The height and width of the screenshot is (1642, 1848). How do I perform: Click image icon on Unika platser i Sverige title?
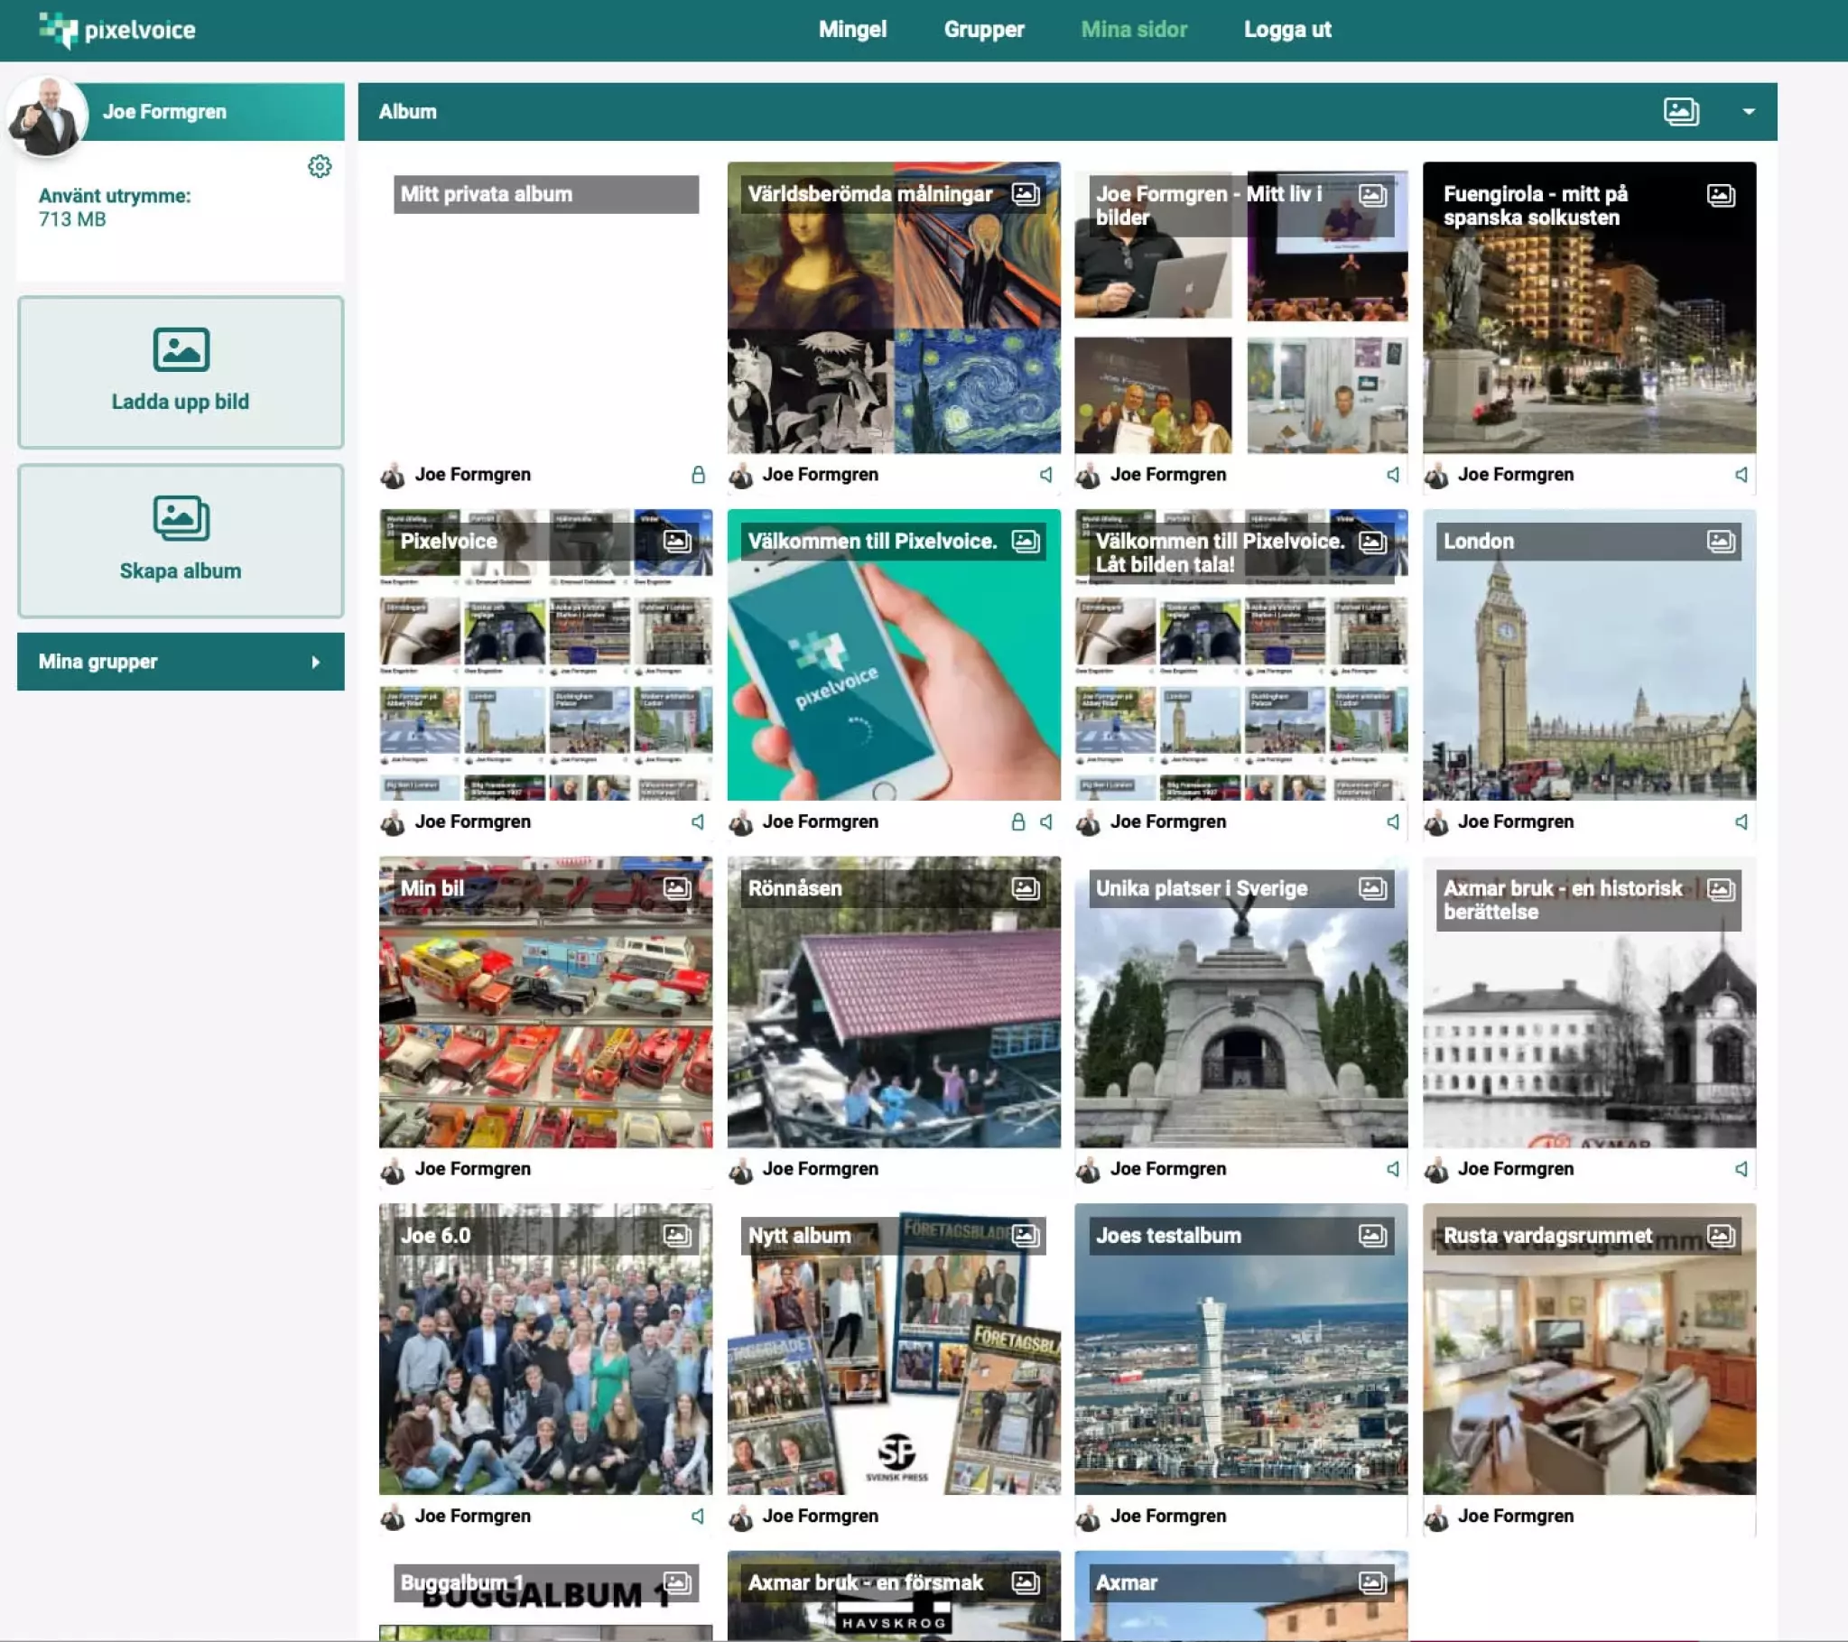pyautogui.click(x=1372, y=889)
